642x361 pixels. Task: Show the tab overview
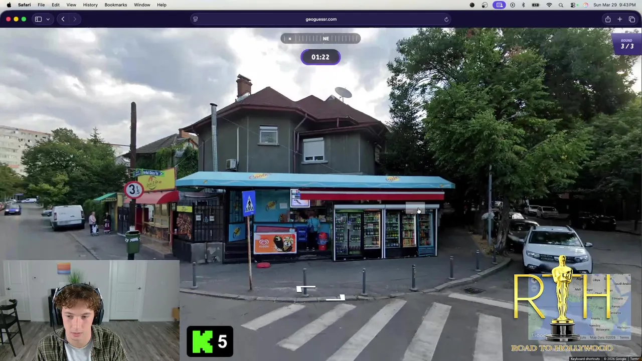click(x=632, y=19)
